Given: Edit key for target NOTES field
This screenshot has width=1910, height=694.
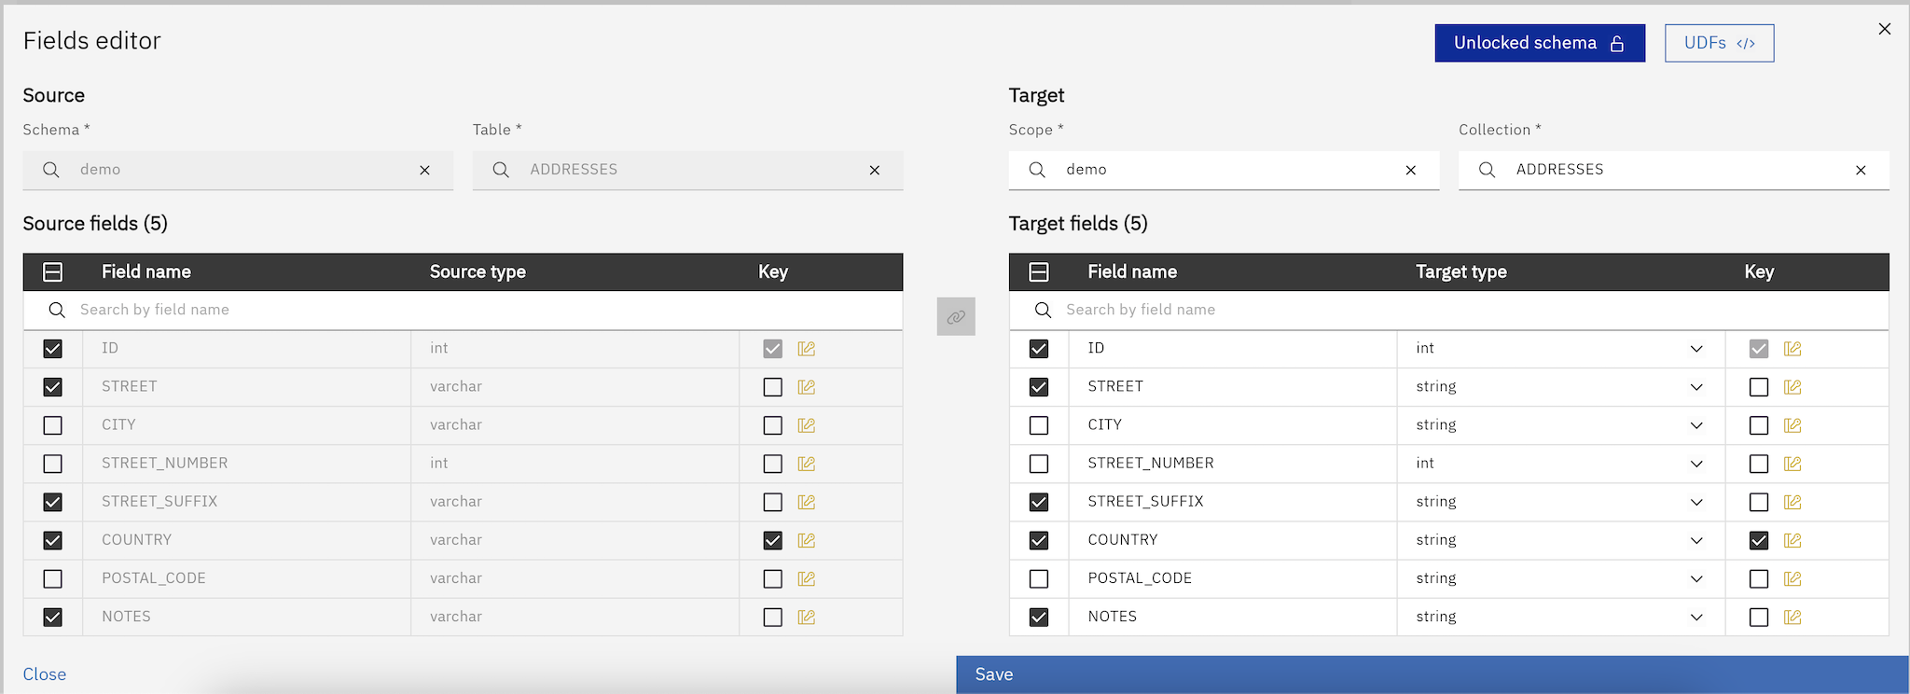Looking at the screenshot, I should pyautogui.click(x=1792, y=617).
